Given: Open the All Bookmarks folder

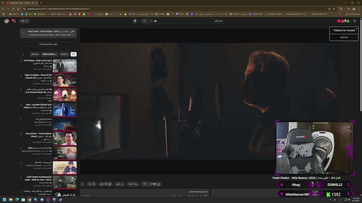Looking at the screenshot, I should 353,14.
